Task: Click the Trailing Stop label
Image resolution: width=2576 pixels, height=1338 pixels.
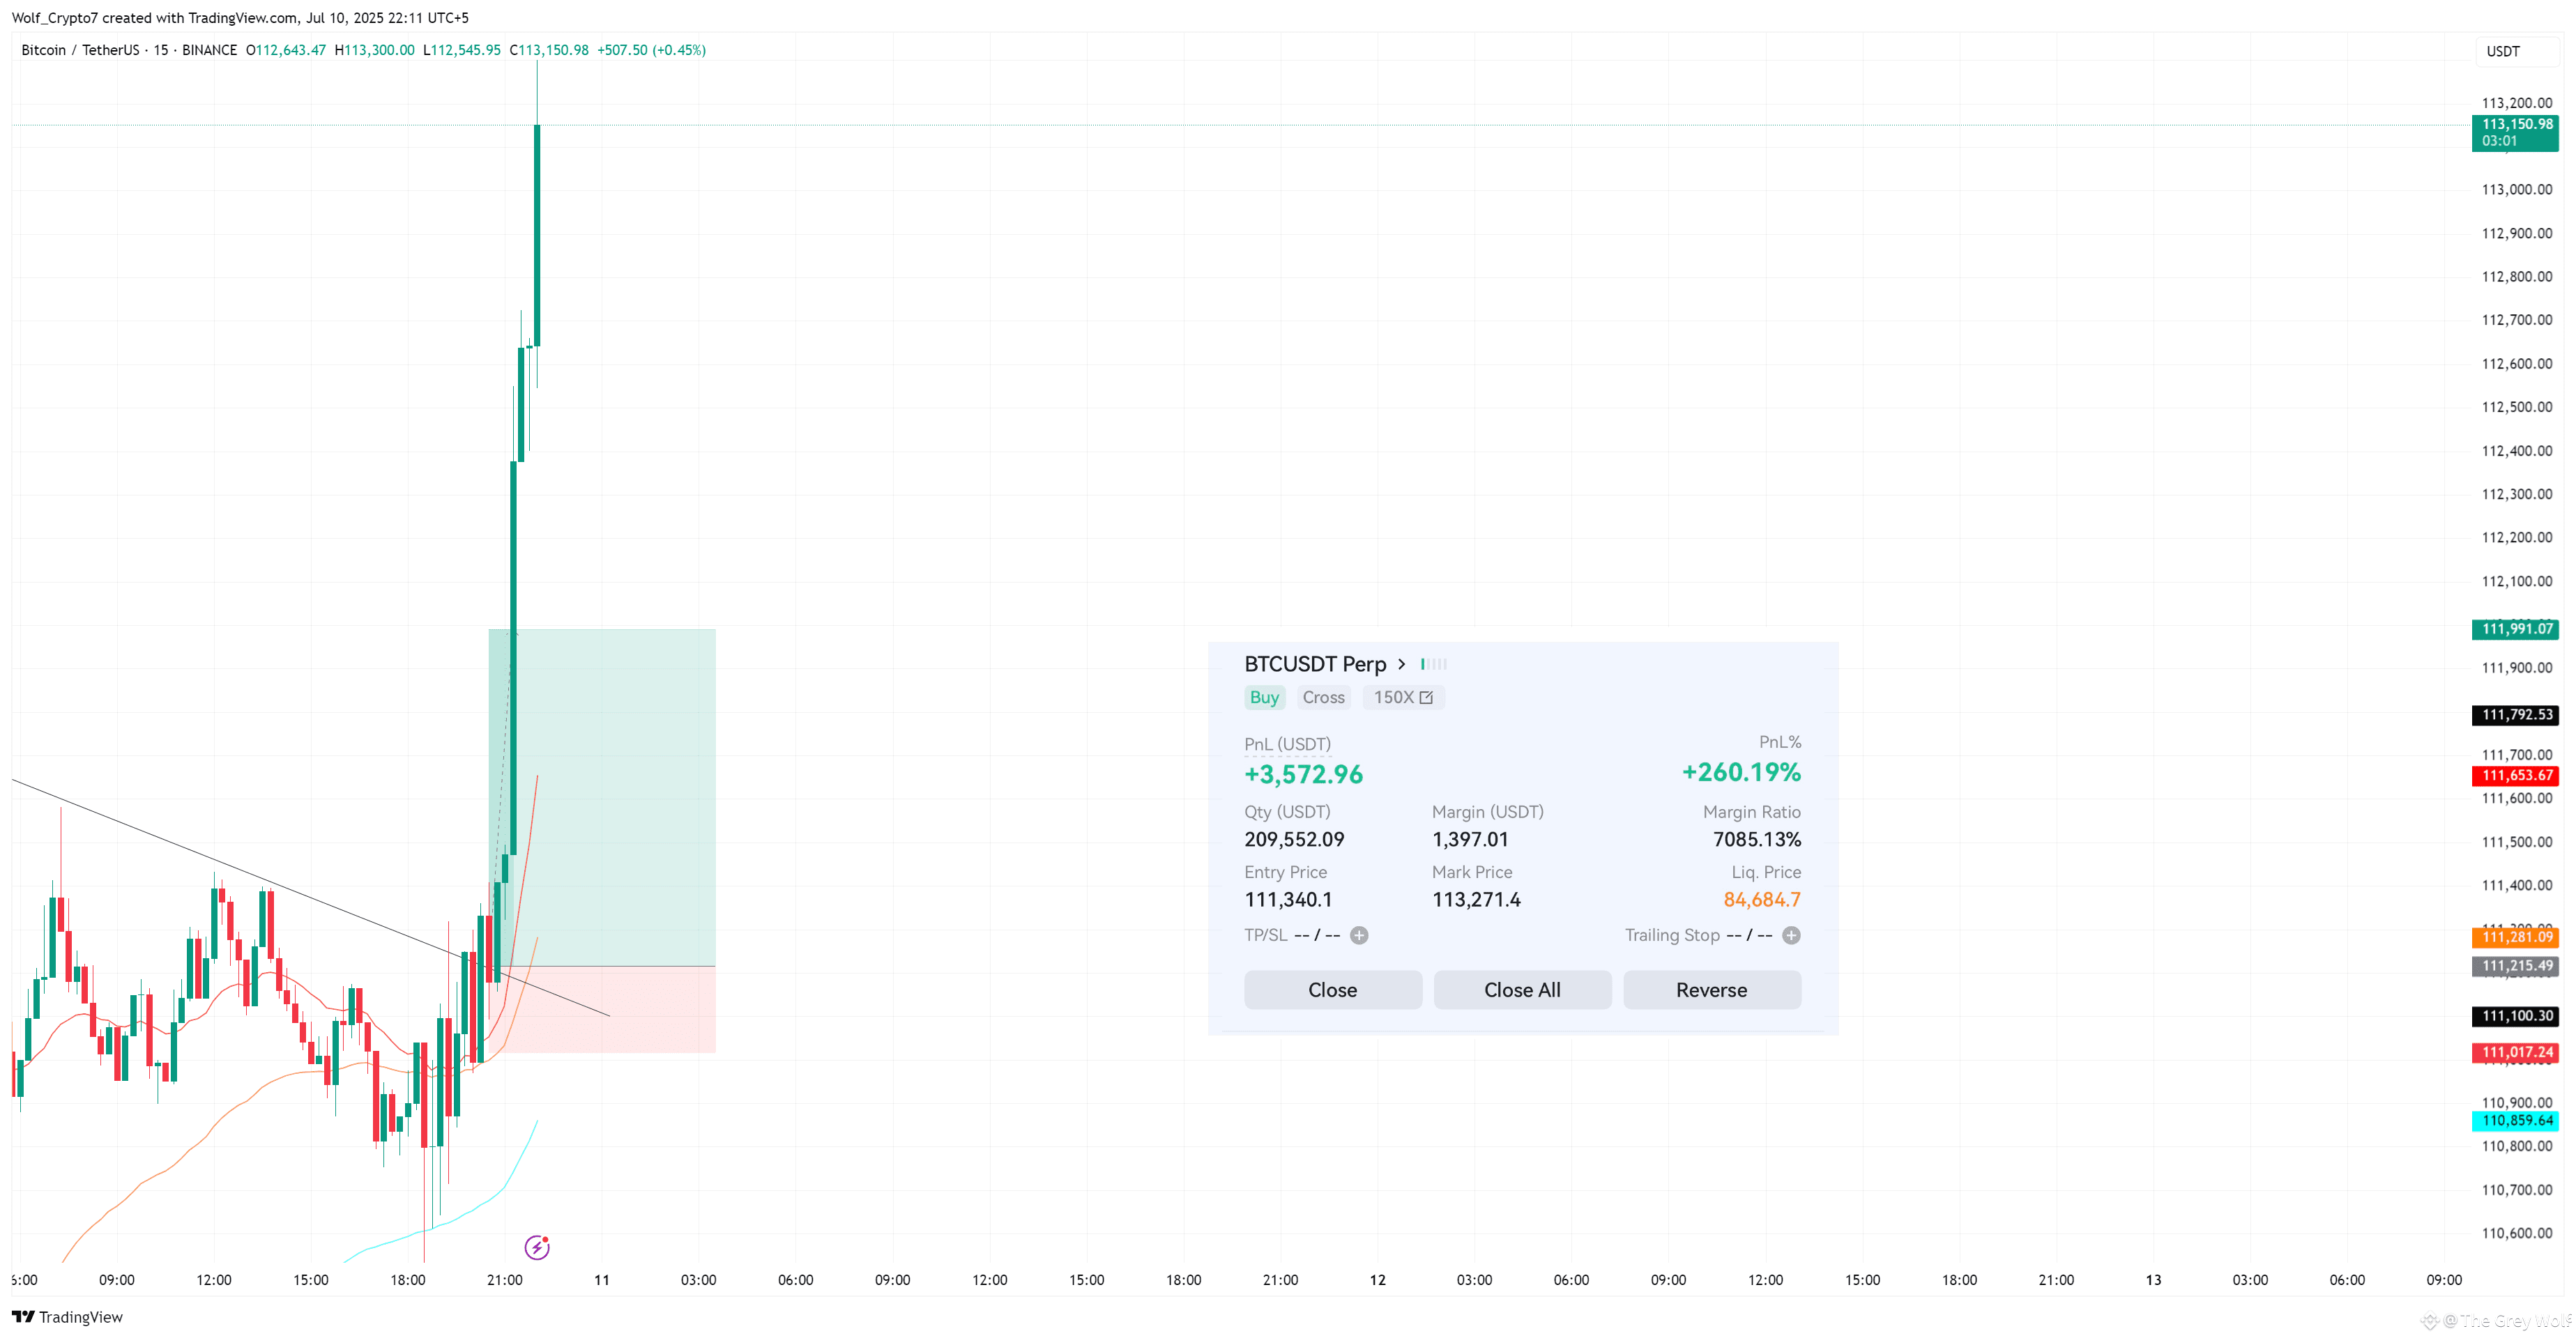Action: 1672,935
